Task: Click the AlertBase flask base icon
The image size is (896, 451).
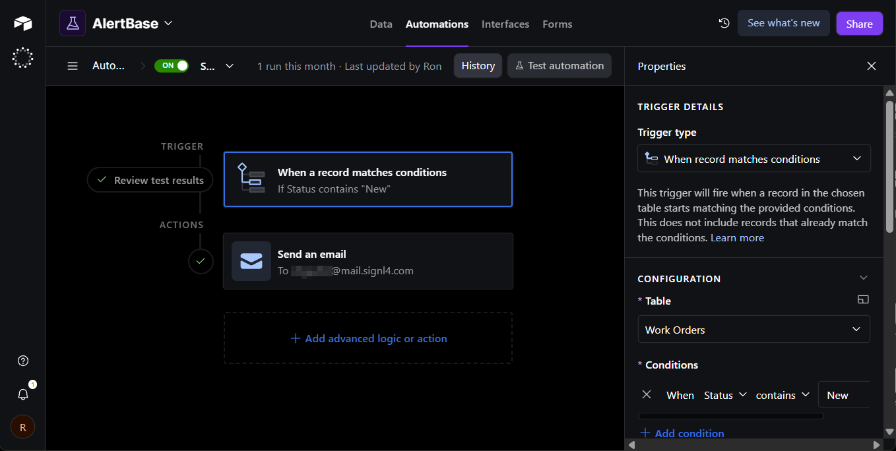Action: coord(73,23)
